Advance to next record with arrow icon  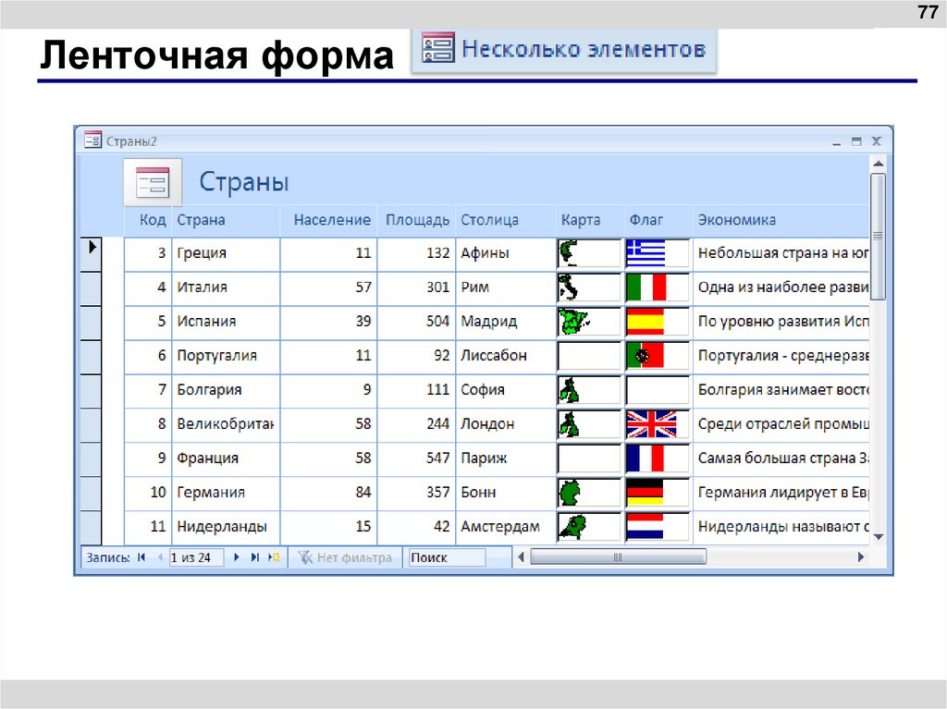(x=236, y=556)
